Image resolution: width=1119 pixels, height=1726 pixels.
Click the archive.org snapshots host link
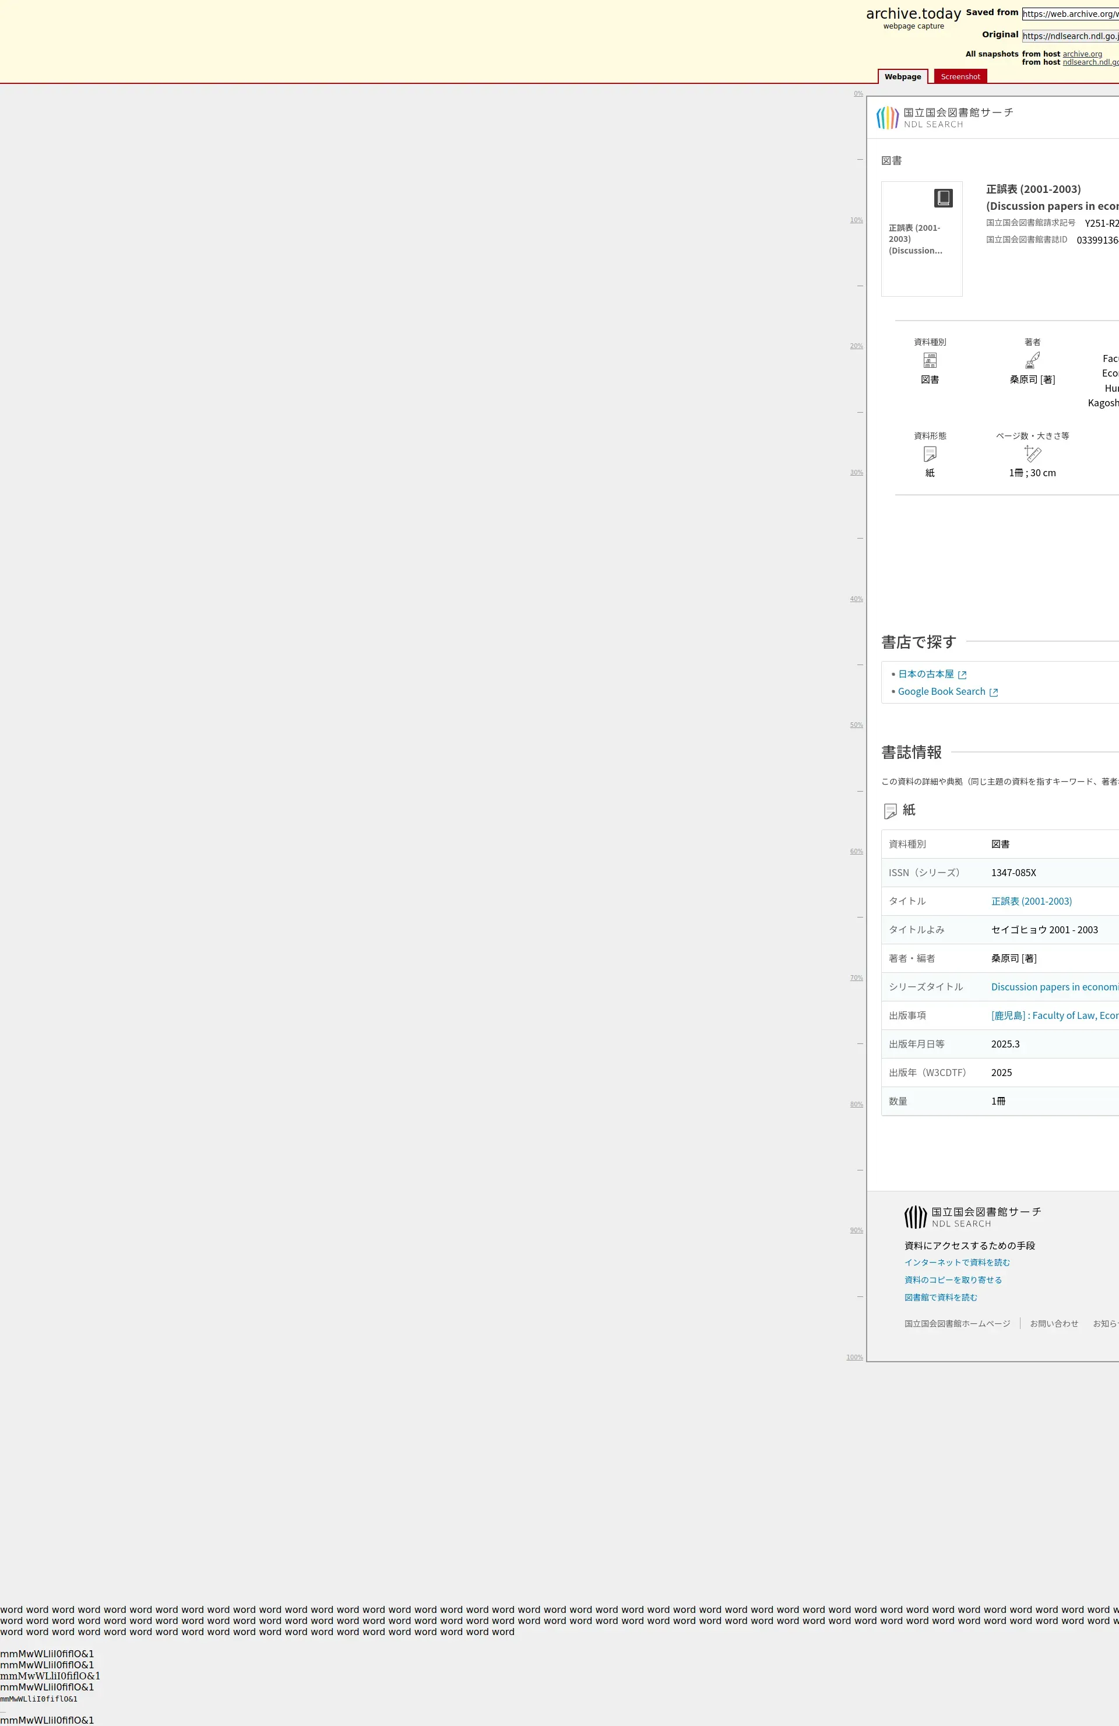1082,54
